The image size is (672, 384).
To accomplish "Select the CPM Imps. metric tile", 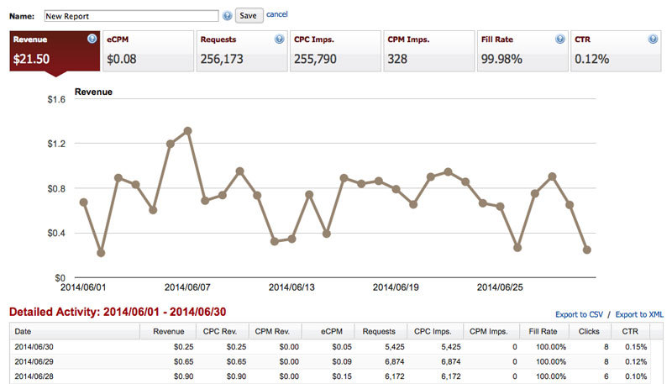I will pyautogui.click(x=429, y=50).
